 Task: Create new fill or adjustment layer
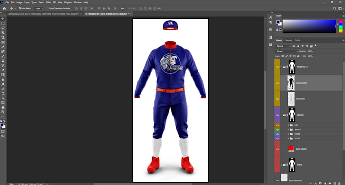[325, 183]
